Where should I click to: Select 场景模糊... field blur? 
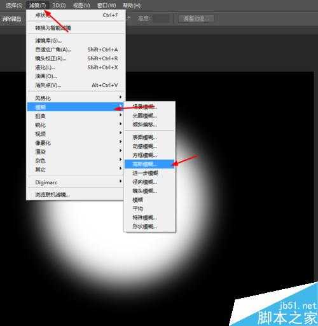(x=149, y=107)
